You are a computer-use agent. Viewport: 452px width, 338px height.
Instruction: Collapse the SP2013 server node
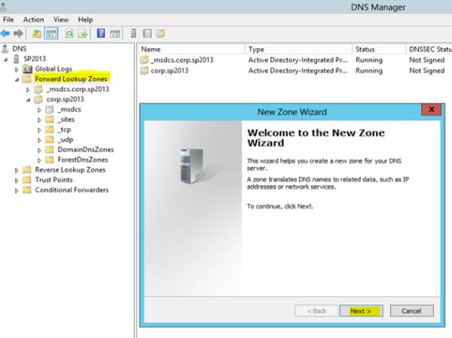5,59
